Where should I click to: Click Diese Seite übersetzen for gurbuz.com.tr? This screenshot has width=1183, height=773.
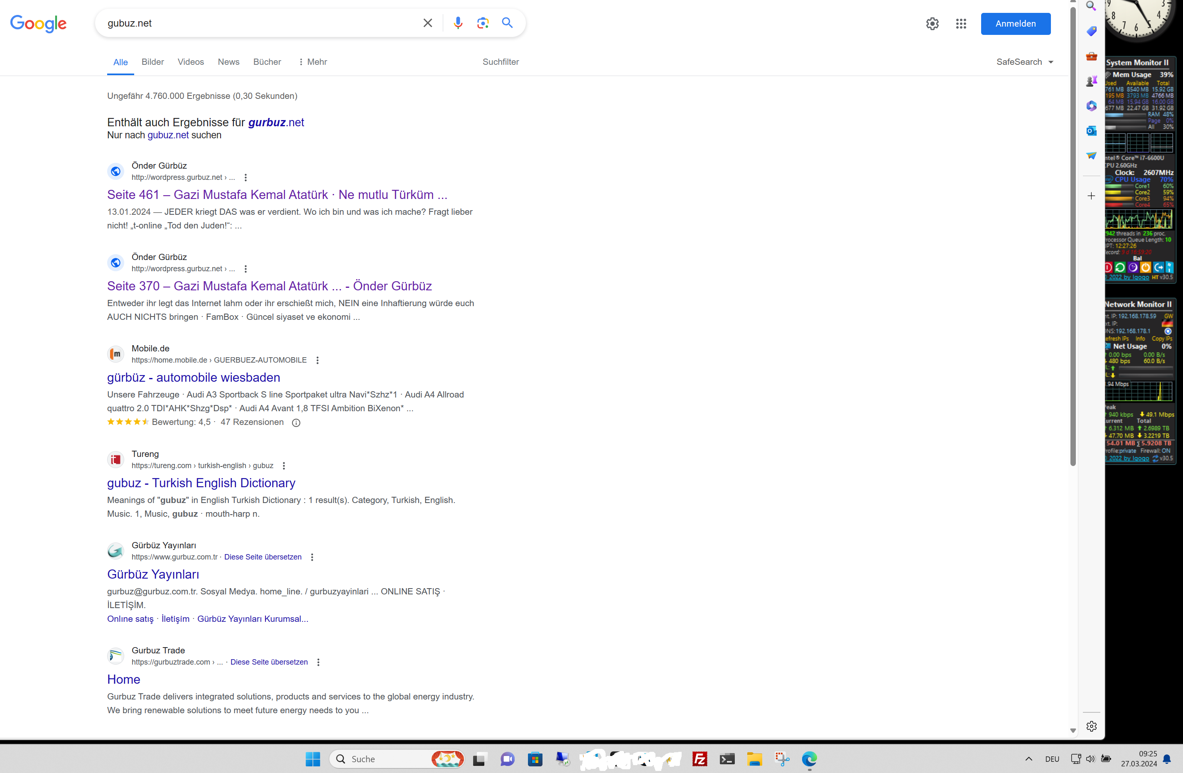263,557
